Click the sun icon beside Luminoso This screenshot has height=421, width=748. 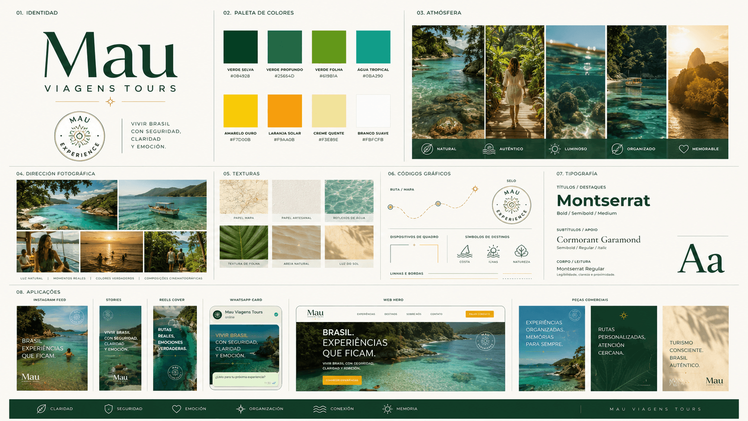(555, 149)
